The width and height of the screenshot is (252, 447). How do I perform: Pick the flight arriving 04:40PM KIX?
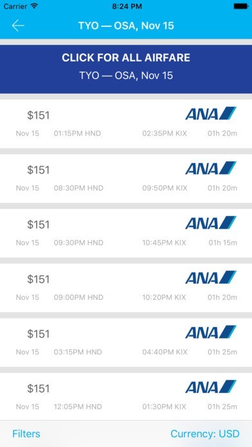[x=126, y=342]
